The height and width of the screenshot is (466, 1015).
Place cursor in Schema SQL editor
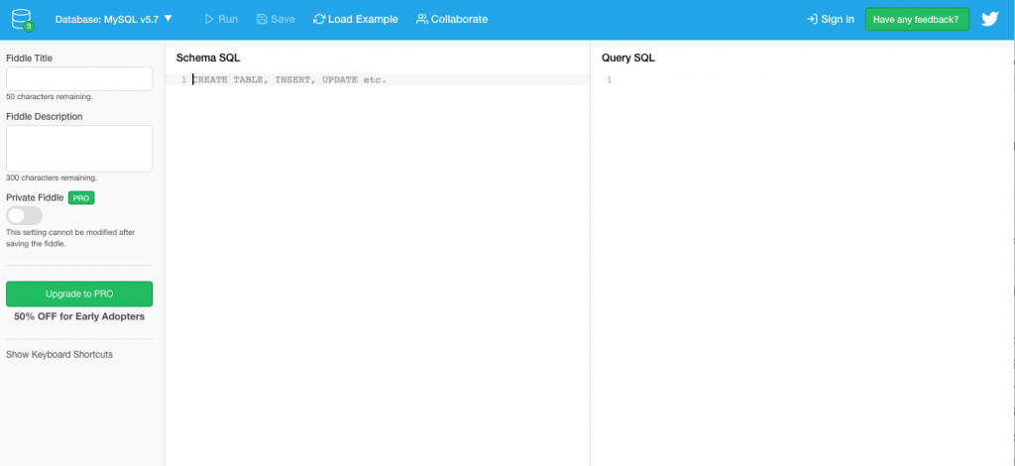coord(387,198)
